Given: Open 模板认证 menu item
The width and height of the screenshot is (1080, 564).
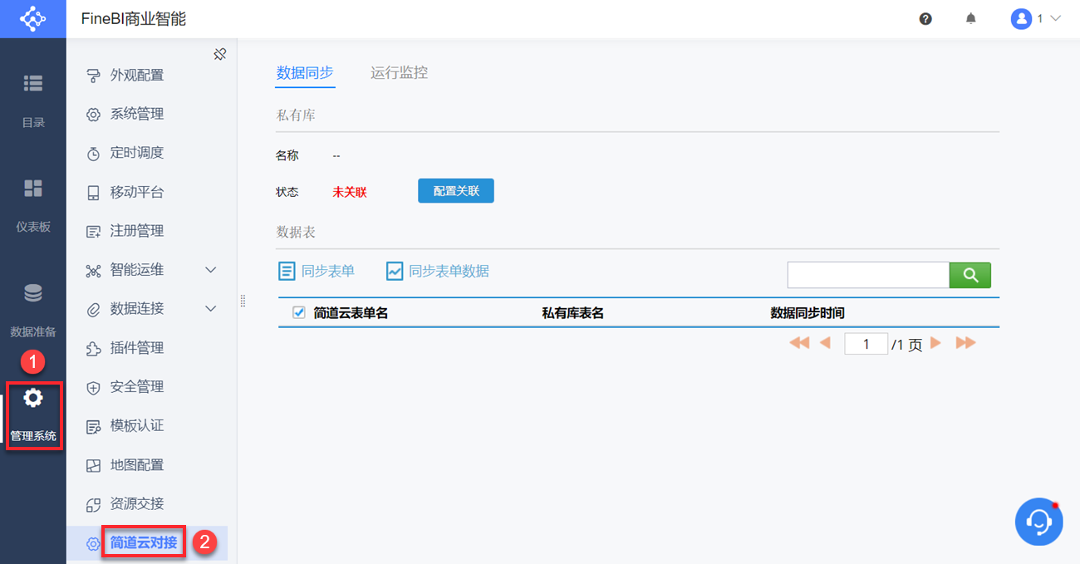Looking at the screenshot, I should point(137,426).
